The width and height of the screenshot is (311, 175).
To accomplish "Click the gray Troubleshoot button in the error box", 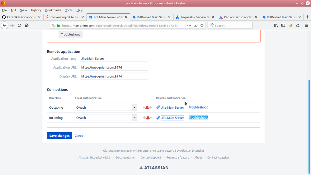I will click(x=70, y=34).
